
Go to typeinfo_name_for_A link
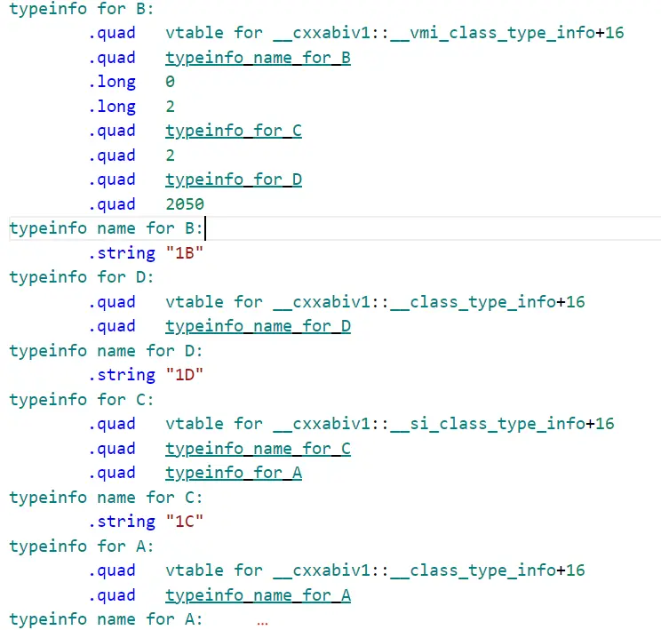(x=258, y=595)
